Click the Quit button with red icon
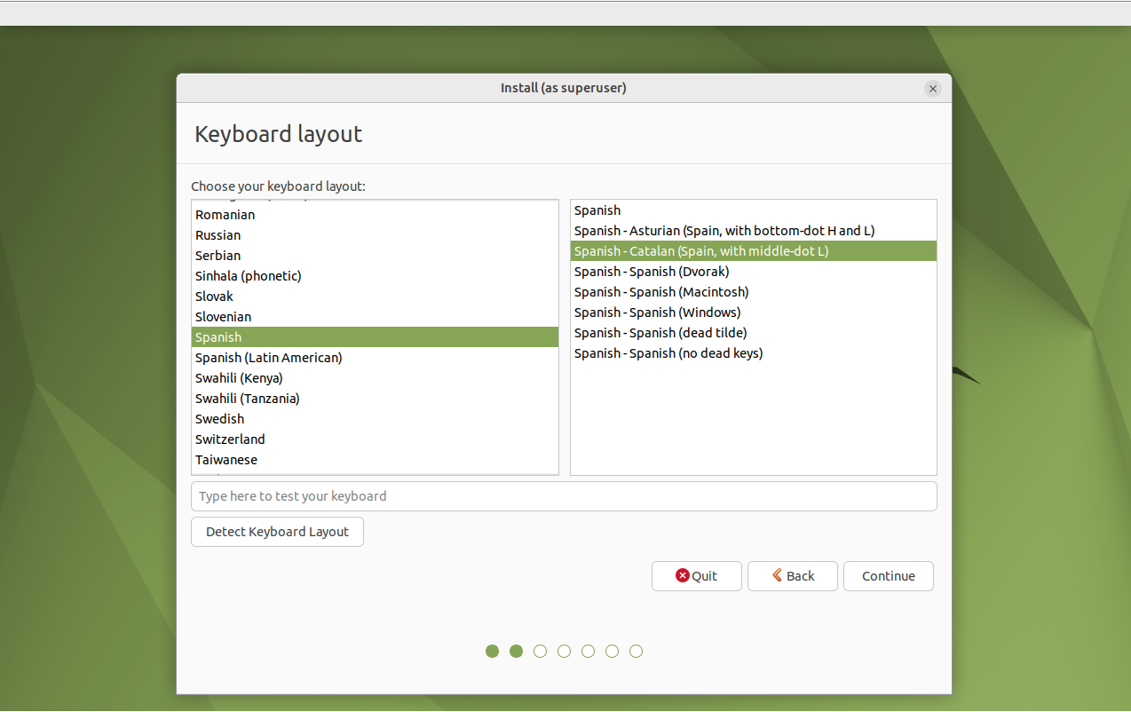Viewport: 1131px width, 712px height. (x=696, y=576)
